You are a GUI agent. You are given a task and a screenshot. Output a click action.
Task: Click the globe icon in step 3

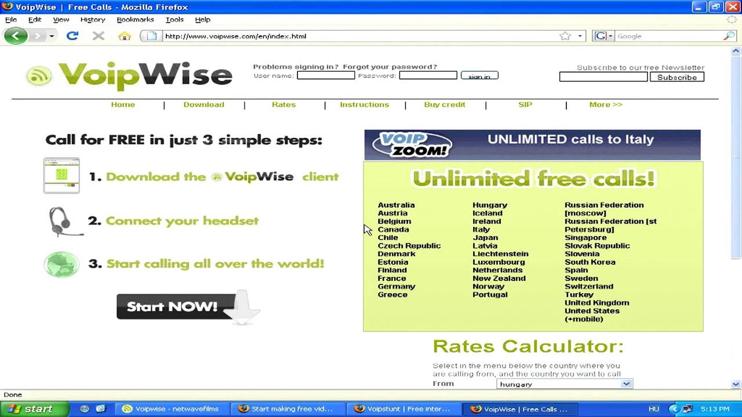(x=61, y=264)
